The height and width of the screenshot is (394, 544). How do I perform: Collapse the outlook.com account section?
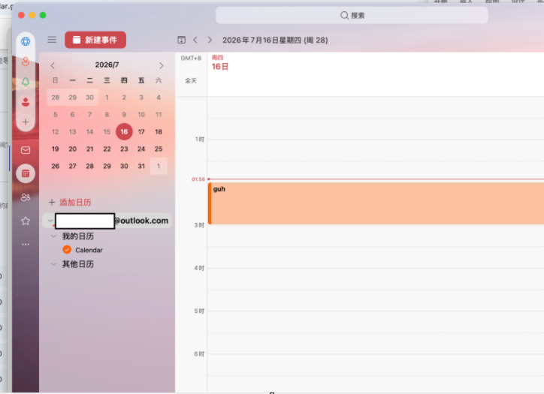pos(50,221)
